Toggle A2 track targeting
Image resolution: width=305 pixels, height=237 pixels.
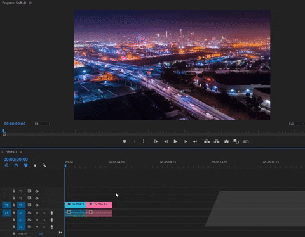coord(21,220)
